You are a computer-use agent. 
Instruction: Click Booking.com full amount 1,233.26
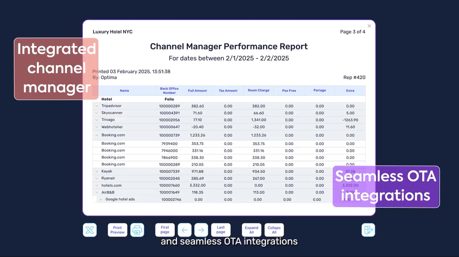click(197, 135)
